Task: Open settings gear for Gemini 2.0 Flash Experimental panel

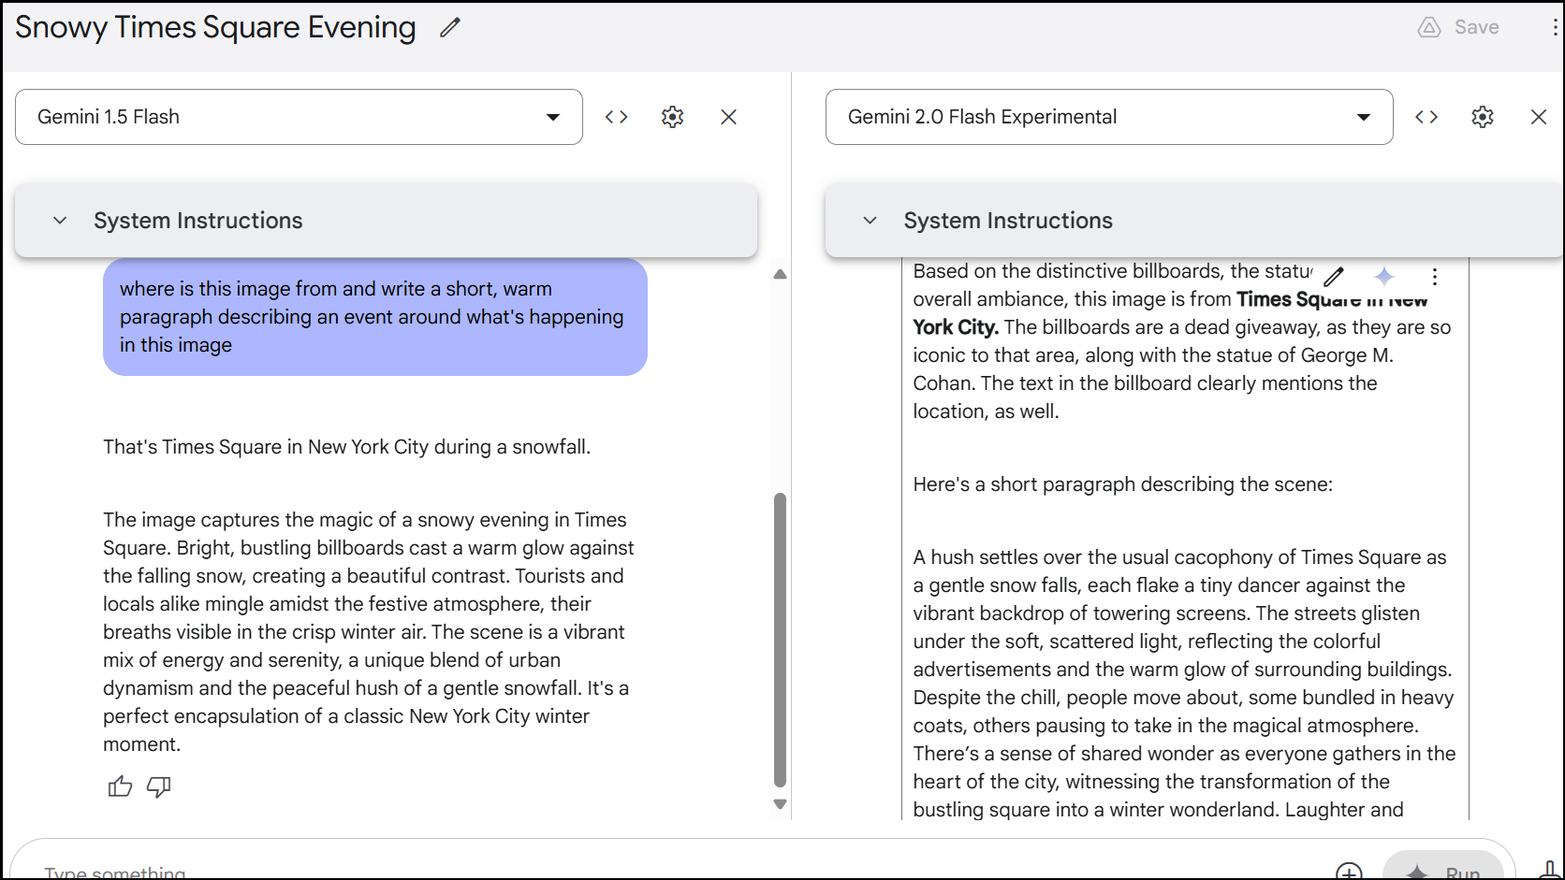Action: click(1483, 117)
